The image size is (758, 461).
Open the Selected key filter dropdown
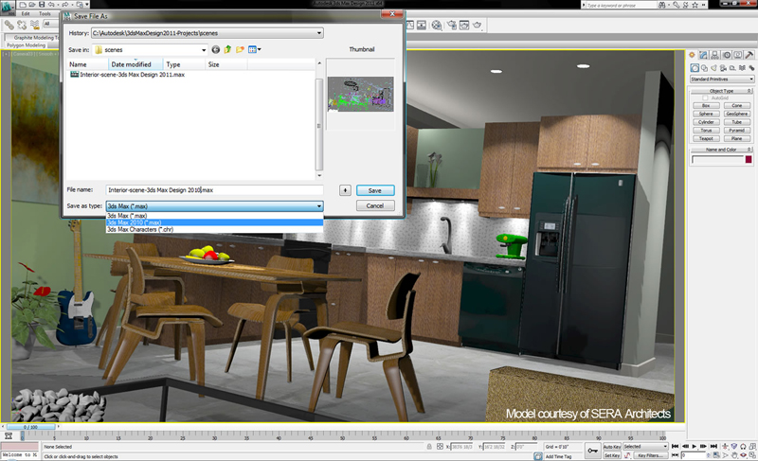pos(645,447)
